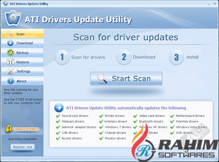Click green checkmark beside Webcam drivers

[58, 121]
